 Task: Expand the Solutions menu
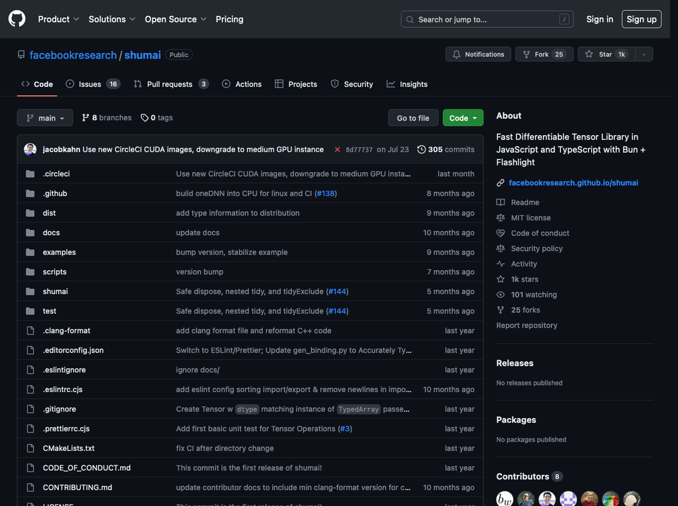click(112, 19)
